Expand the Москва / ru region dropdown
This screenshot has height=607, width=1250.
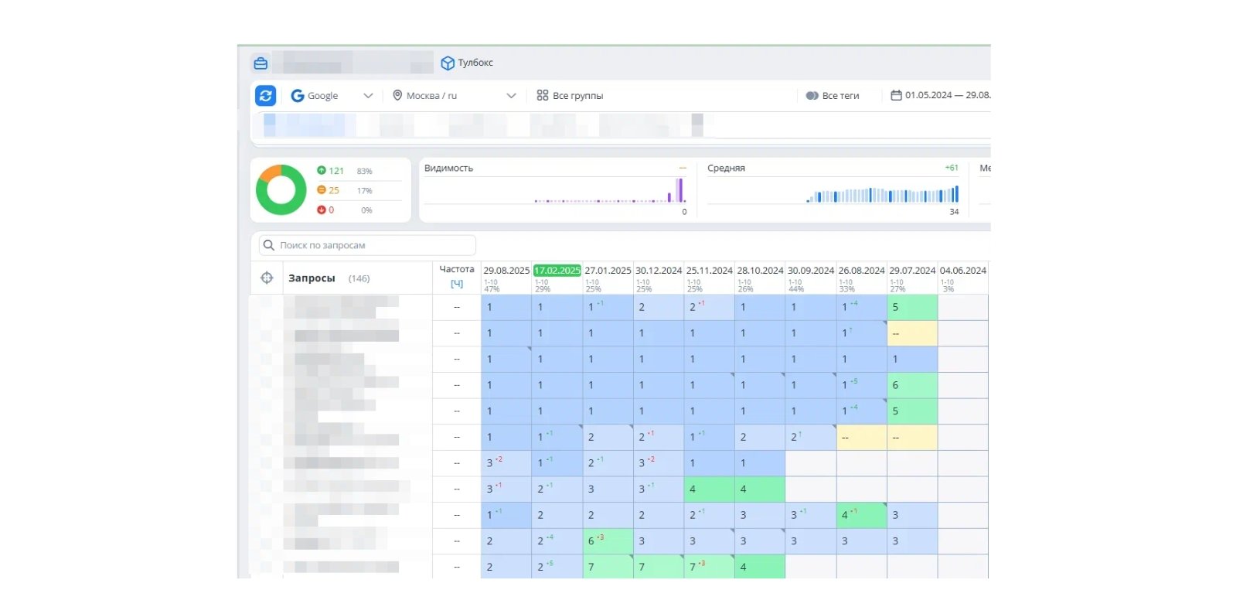tap(511, 96)
